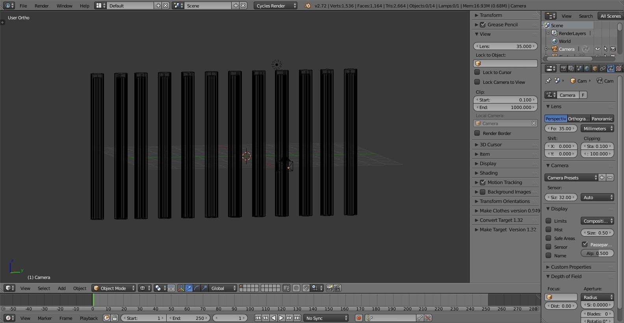Image resolution: width=624 pixels, height=323 pixels.
Task: Toggle Camera selectability arrow in outliner
Action: pos(605,49)
